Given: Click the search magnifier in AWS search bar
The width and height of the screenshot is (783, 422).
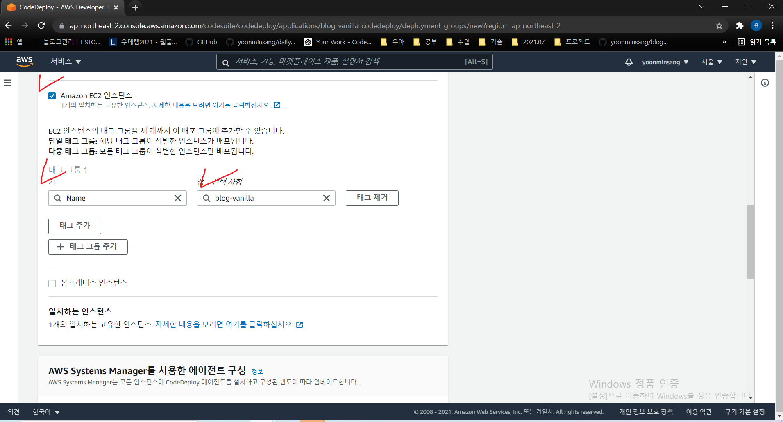Looking at the screenshot, I should click(x=226, y=62).
